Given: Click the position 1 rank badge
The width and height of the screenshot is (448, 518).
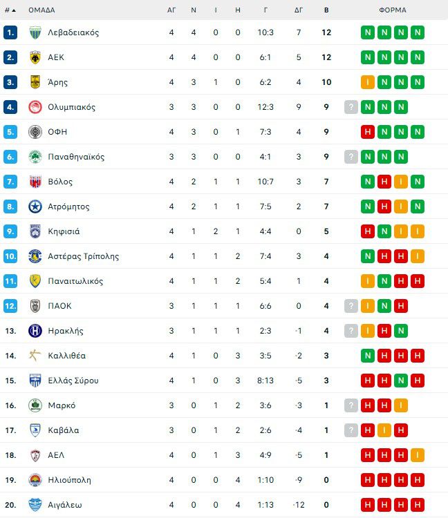Looking at the screenshot, I should pos(10,32).
